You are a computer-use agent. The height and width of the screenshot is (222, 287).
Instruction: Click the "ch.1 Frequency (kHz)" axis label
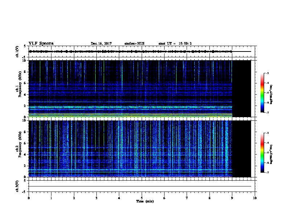coord(19,84)
